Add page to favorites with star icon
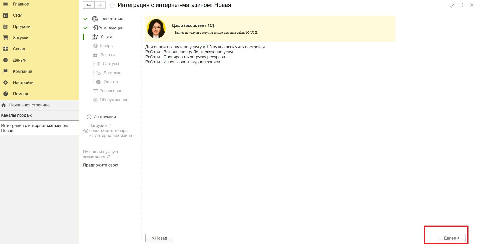 pyautogui.click(x=112, y=5)
